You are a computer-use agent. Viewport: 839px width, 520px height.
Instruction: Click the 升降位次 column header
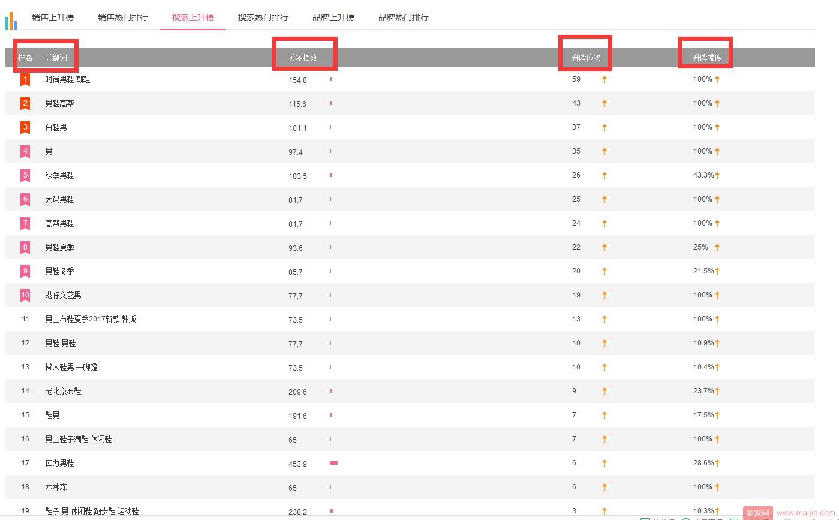pos(587,58)
